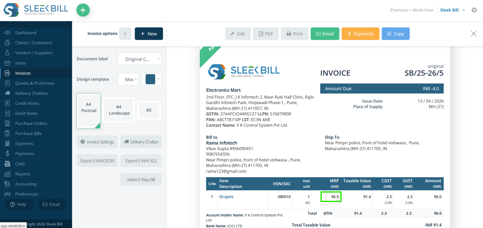
Task: Click Export E-WAY XLS
Action: [x=141, y=161]
